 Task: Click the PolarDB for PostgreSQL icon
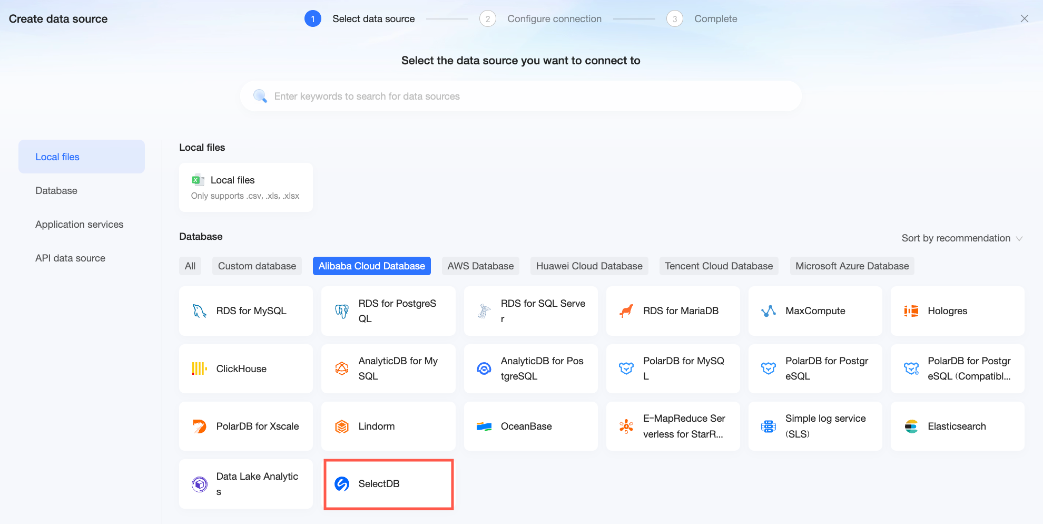point(769,368)
